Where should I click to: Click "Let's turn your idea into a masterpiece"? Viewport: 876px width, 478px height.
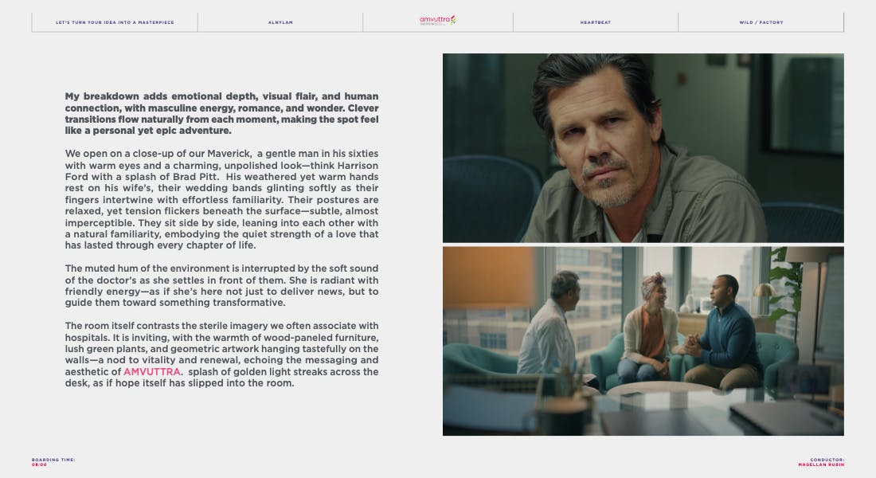115,22
